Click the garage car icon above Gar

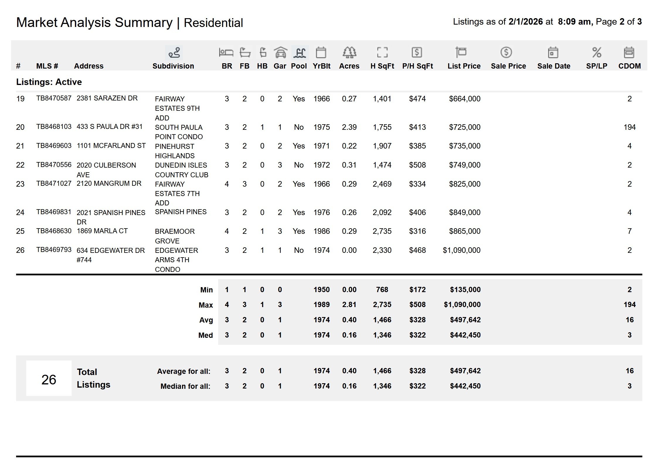(280, 53)
